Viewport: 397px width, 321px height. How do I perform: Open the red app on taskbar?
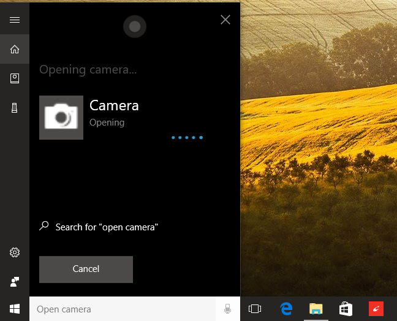coord(376,309)
